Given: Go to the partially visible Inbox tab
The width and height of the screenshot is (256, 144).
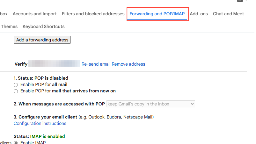Looking at the screenshot, I should pos(4,14).
